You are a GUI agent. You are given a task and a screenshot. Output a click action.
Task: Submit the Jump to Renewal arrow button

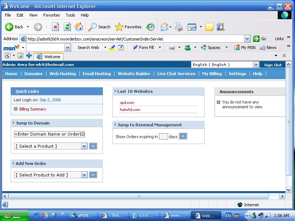(x=183, y=136)
